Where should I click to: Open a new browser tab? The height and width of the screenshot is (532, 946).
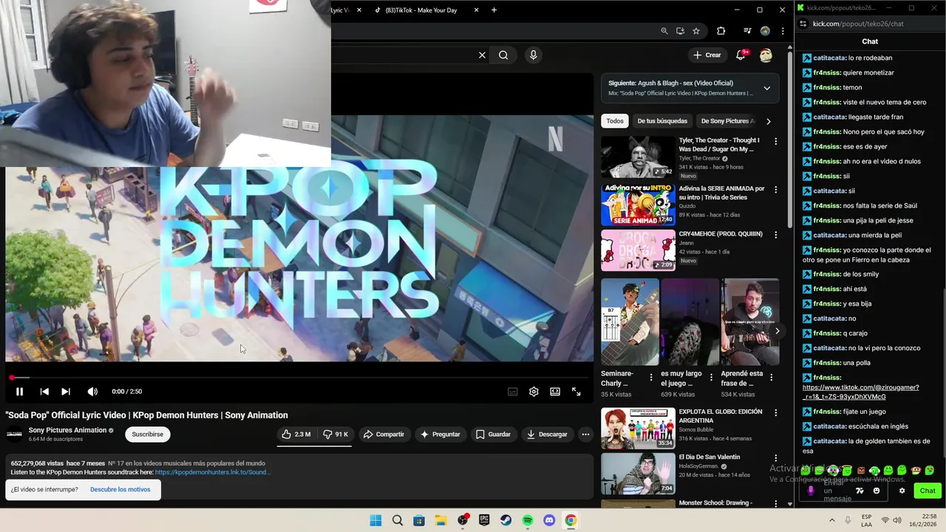pos(494,10)
